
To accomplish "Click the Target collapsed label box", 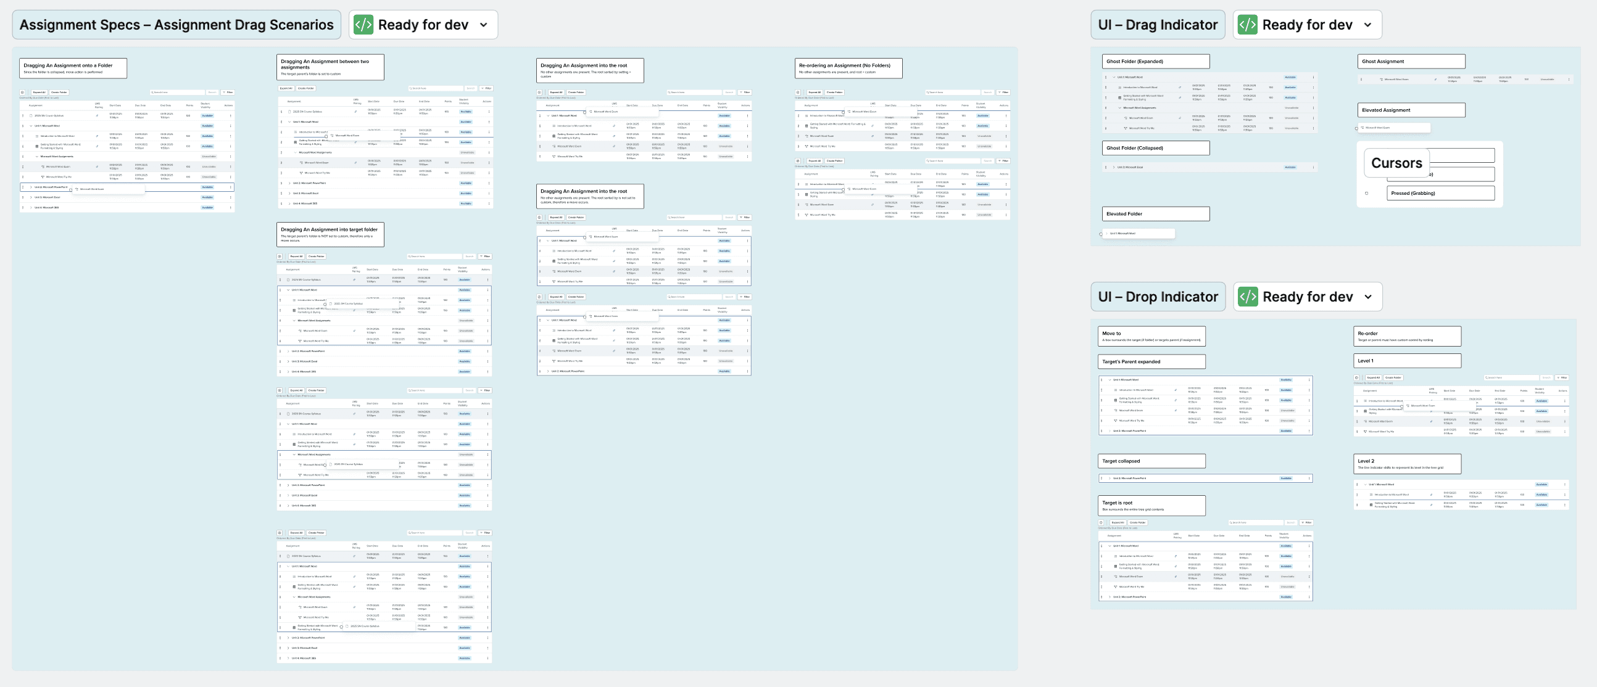I will click(x=1151, y=461).
